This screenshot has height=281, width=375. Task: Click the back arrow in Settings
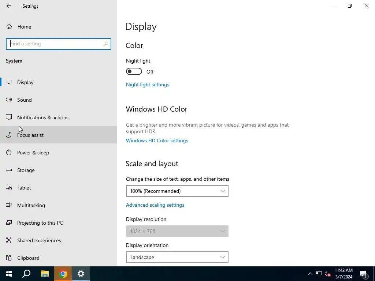[x=9, y=6]
